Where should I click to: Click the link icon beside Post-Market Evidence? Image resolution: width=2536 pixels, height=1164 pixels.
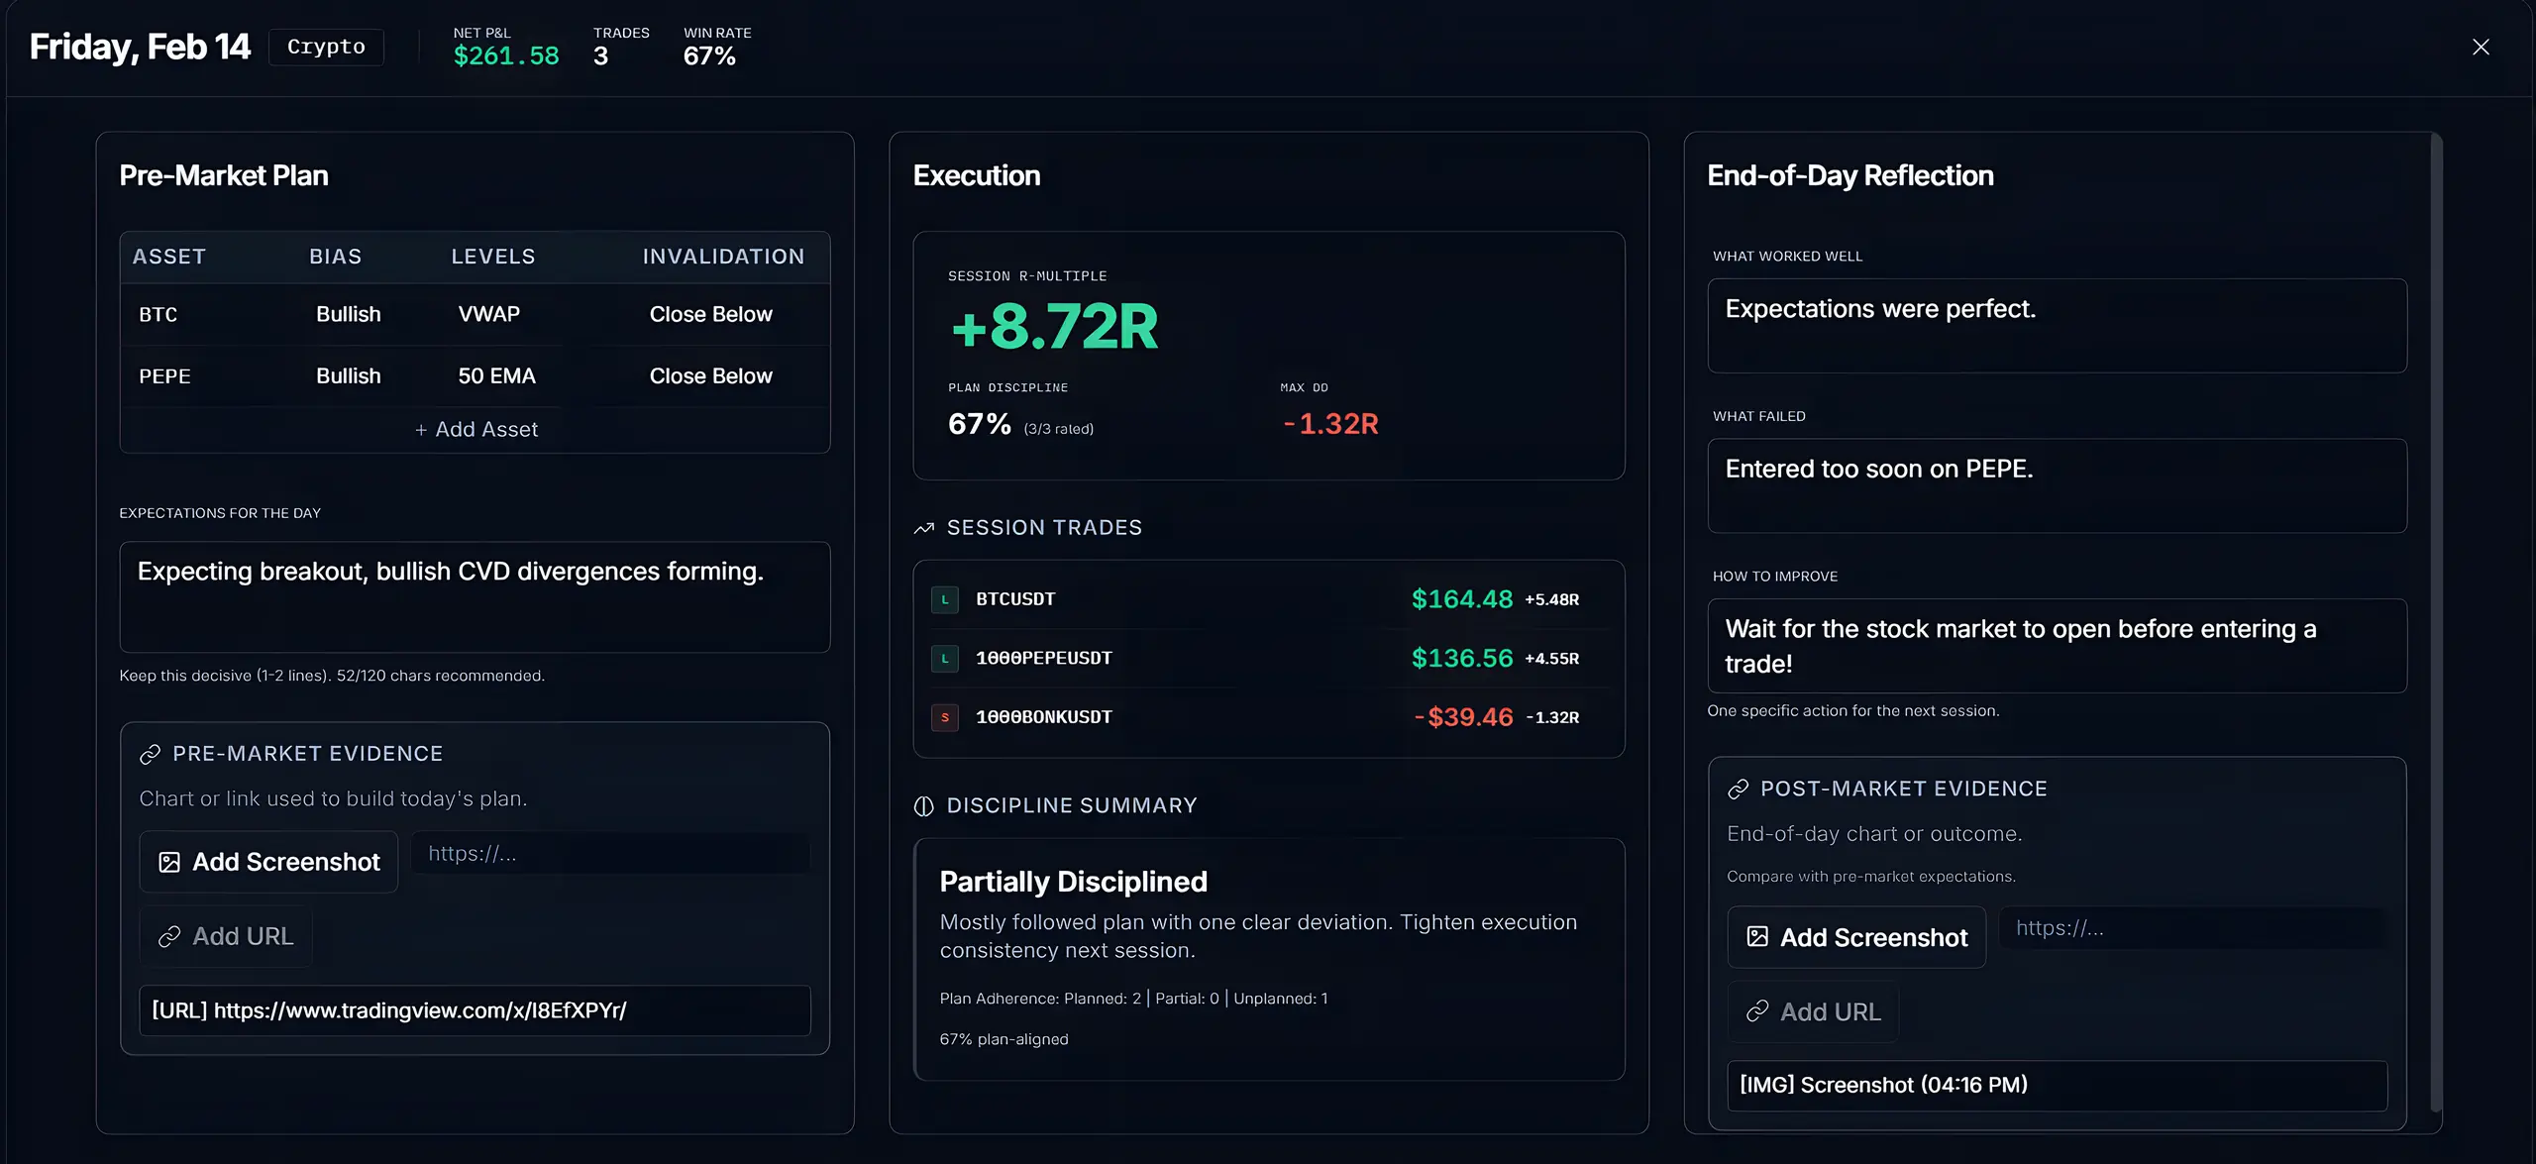pos(1738,790)
